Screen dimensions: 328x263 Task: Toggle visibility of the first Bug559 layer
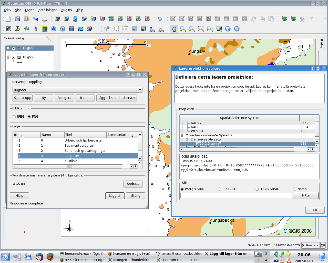(14, 48)
